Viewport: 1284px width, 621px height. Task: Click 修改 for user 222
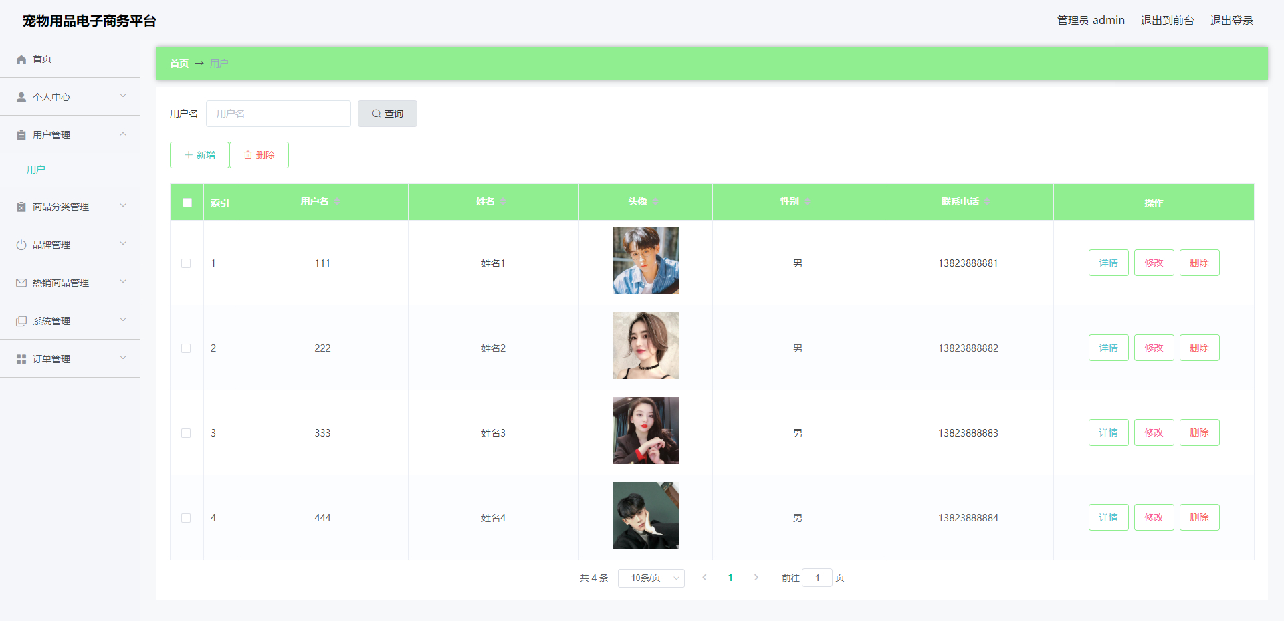click(1154, 348)
